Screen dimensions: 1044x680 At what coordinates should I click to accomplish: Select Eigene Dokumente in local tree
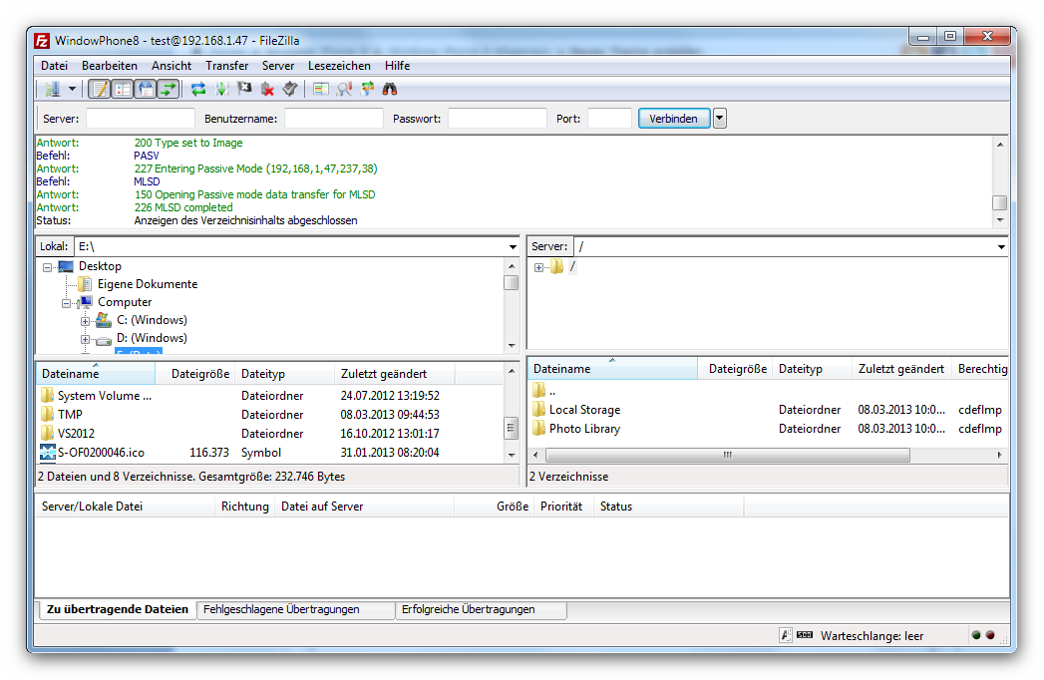pos(148,284)
